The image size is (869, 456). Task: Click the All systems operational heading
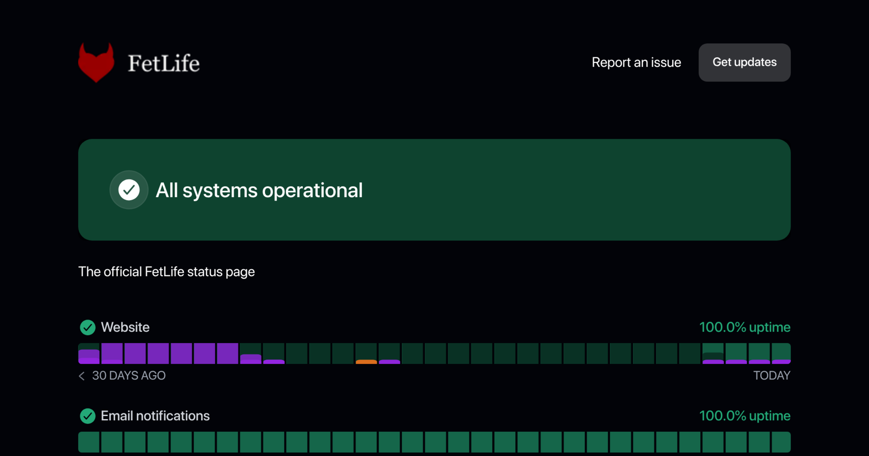click(259, 190)
